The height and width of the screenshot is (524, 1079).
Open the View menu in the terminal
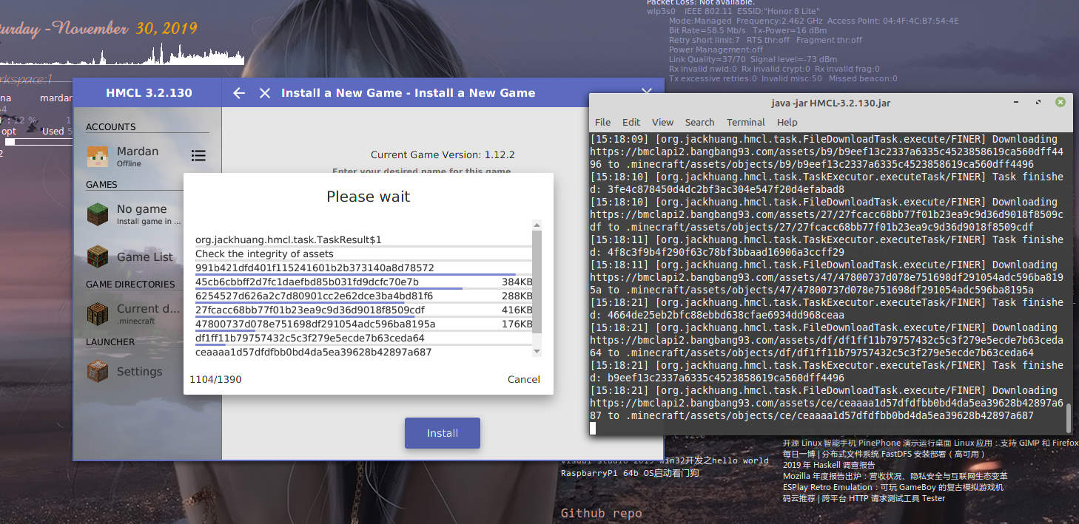point(662,122)
